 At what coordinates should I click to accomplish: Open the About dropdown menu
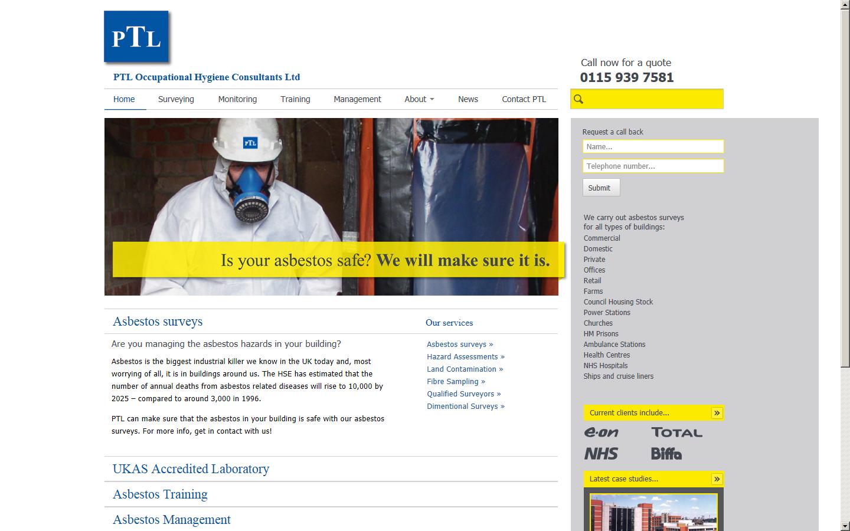[419, 99]
